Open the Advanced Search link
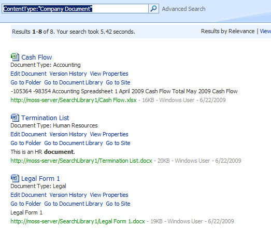271x229 pixels. click(183, 9)
